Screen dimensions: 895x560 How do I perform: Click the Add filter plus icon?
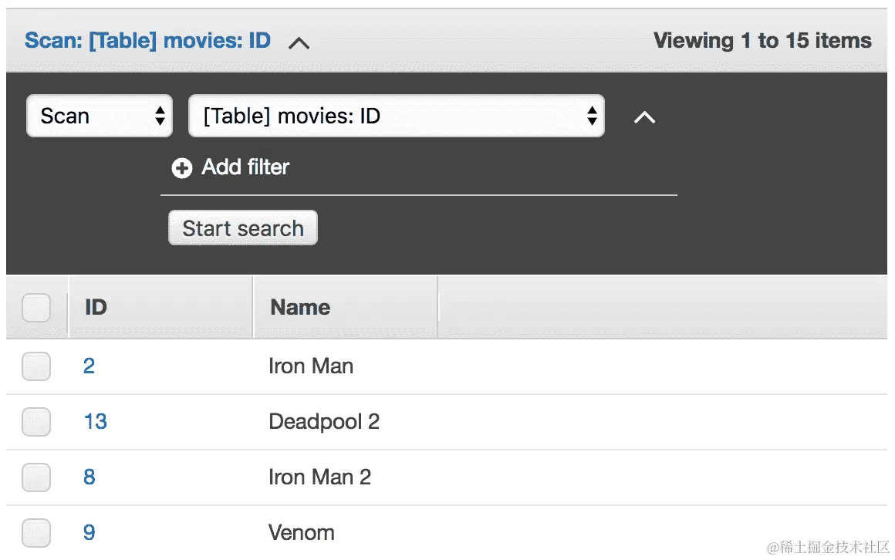coord(181,168)
